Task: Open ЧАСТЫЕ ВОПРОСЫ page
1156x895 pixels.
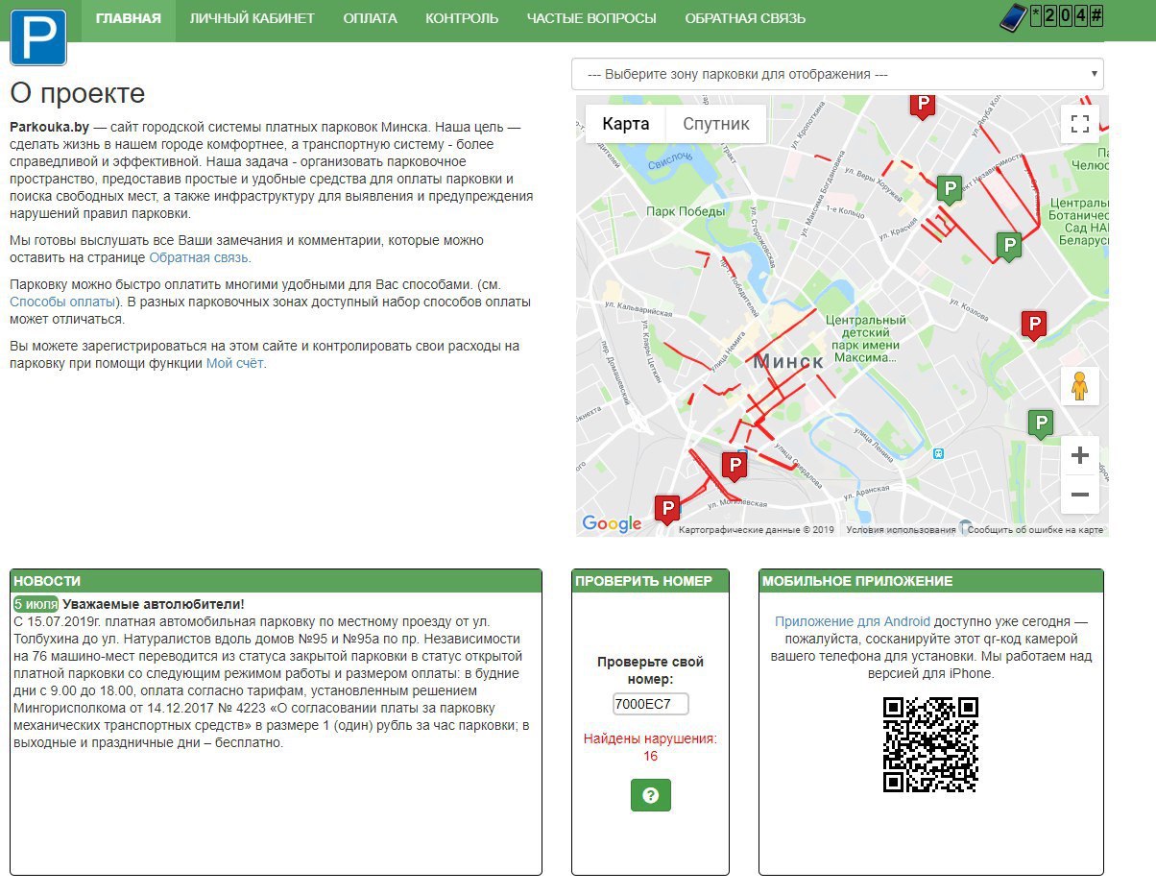Action: (591, 18)
